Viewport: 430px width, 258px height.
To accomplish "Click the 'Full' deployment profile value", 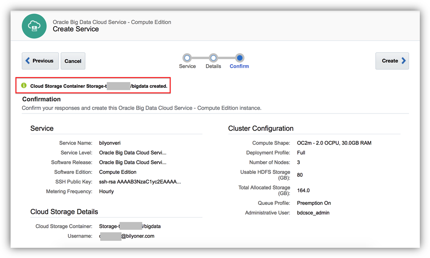I will click(301, 153).
